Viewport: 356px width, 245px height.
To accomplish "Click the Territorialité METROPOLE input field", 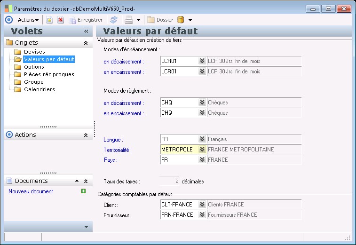I will pyautogui.click(x=179, y=150).
